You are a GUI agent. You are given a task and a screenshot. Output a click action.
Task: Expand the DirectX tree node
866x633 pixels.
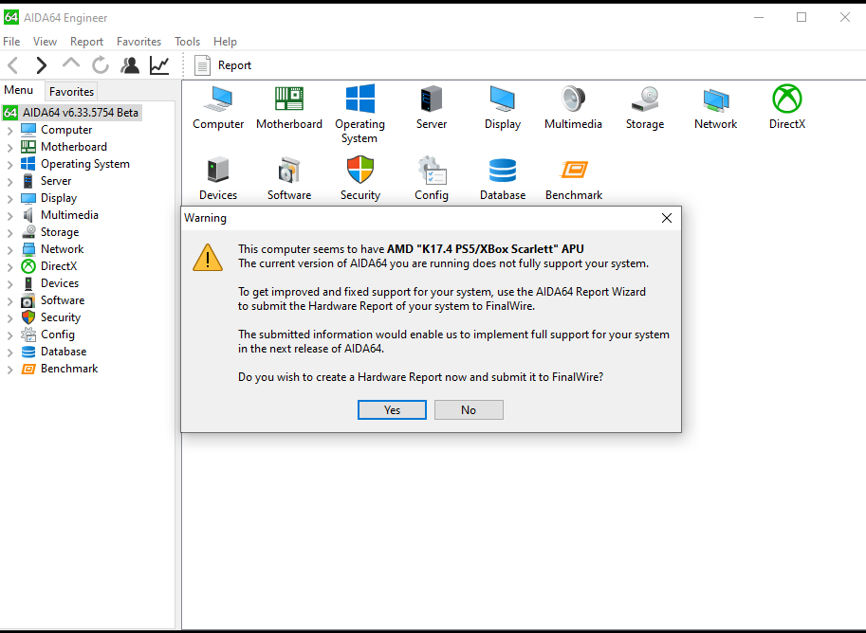coord(9,267)
